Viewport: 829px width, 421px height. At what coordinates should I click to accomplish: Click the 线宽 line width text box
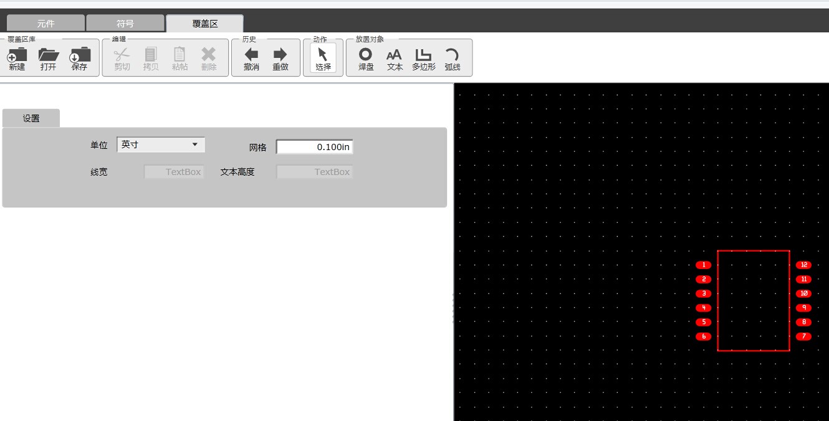click(175, 172)
